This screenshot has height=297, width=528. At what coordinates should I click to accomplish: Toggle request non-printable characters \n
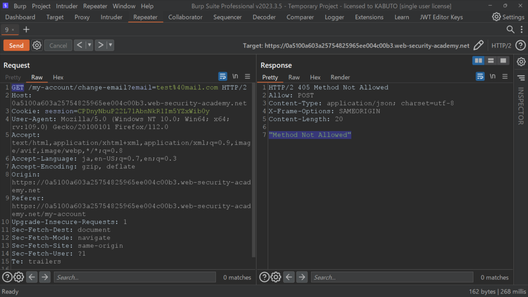pos(235,77)
